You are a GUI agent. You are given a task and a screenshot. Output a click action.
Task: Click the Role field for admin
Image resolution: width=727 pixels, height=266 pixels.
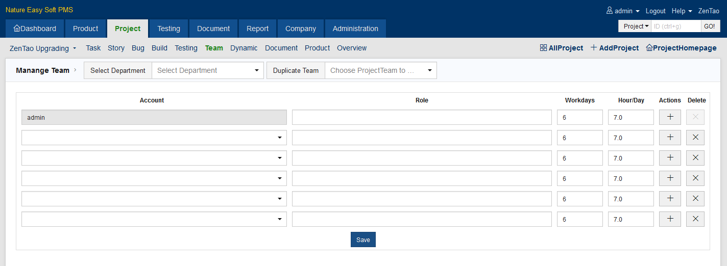[422, 117]
